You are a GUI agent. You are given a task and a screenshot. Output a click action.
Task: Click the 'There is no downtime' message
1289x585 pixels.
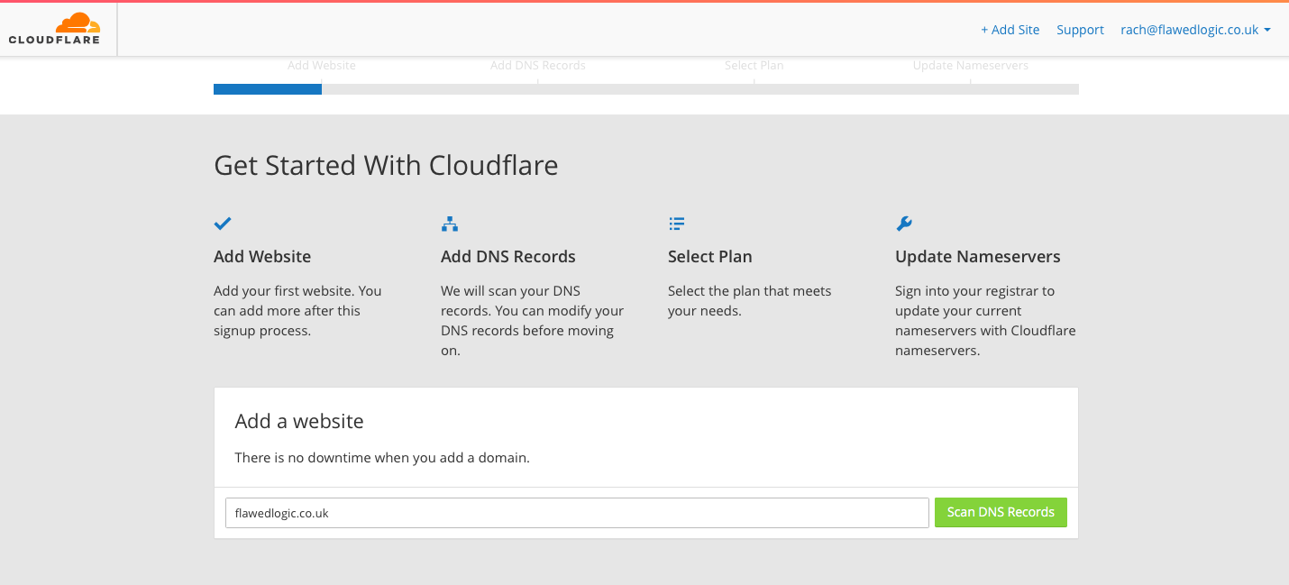(x=382, y=458)
